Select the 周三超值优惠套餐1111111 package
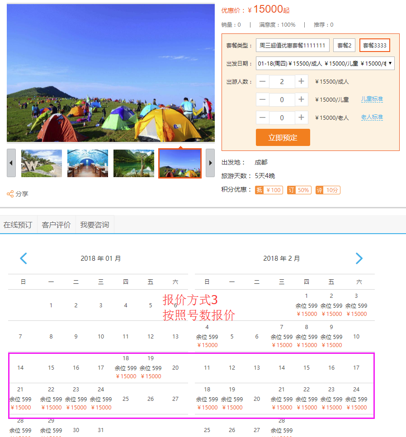The width and height of the screenshot is (406, 437). tap(293, 45)
